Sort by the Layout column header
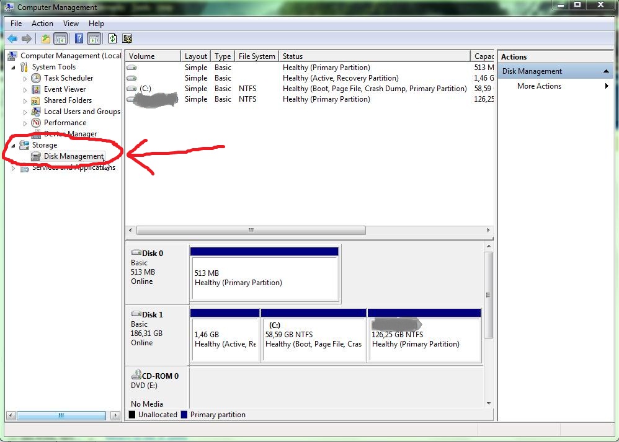Screen dimensions: 619x442 tap(196, 56)
